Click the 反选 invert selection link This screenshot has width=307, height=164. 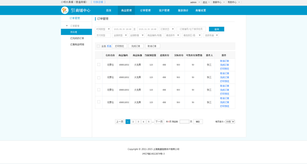tap(109, 46)
